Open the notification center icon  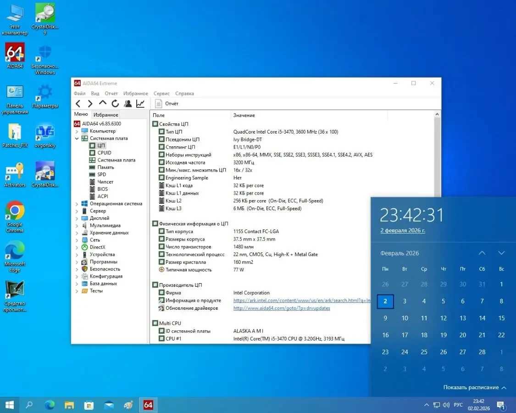click(501, 405)
